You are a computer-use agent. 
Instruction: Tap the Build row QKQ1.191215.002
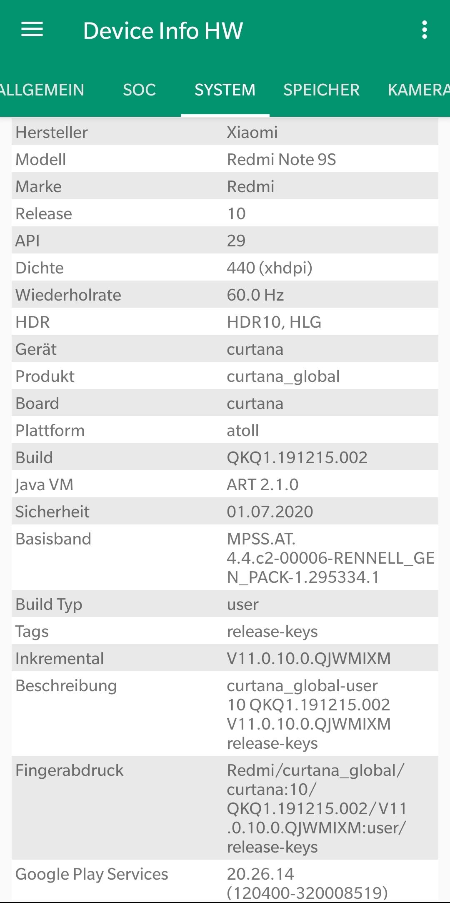pyautogui.click(x=225, y=457)
